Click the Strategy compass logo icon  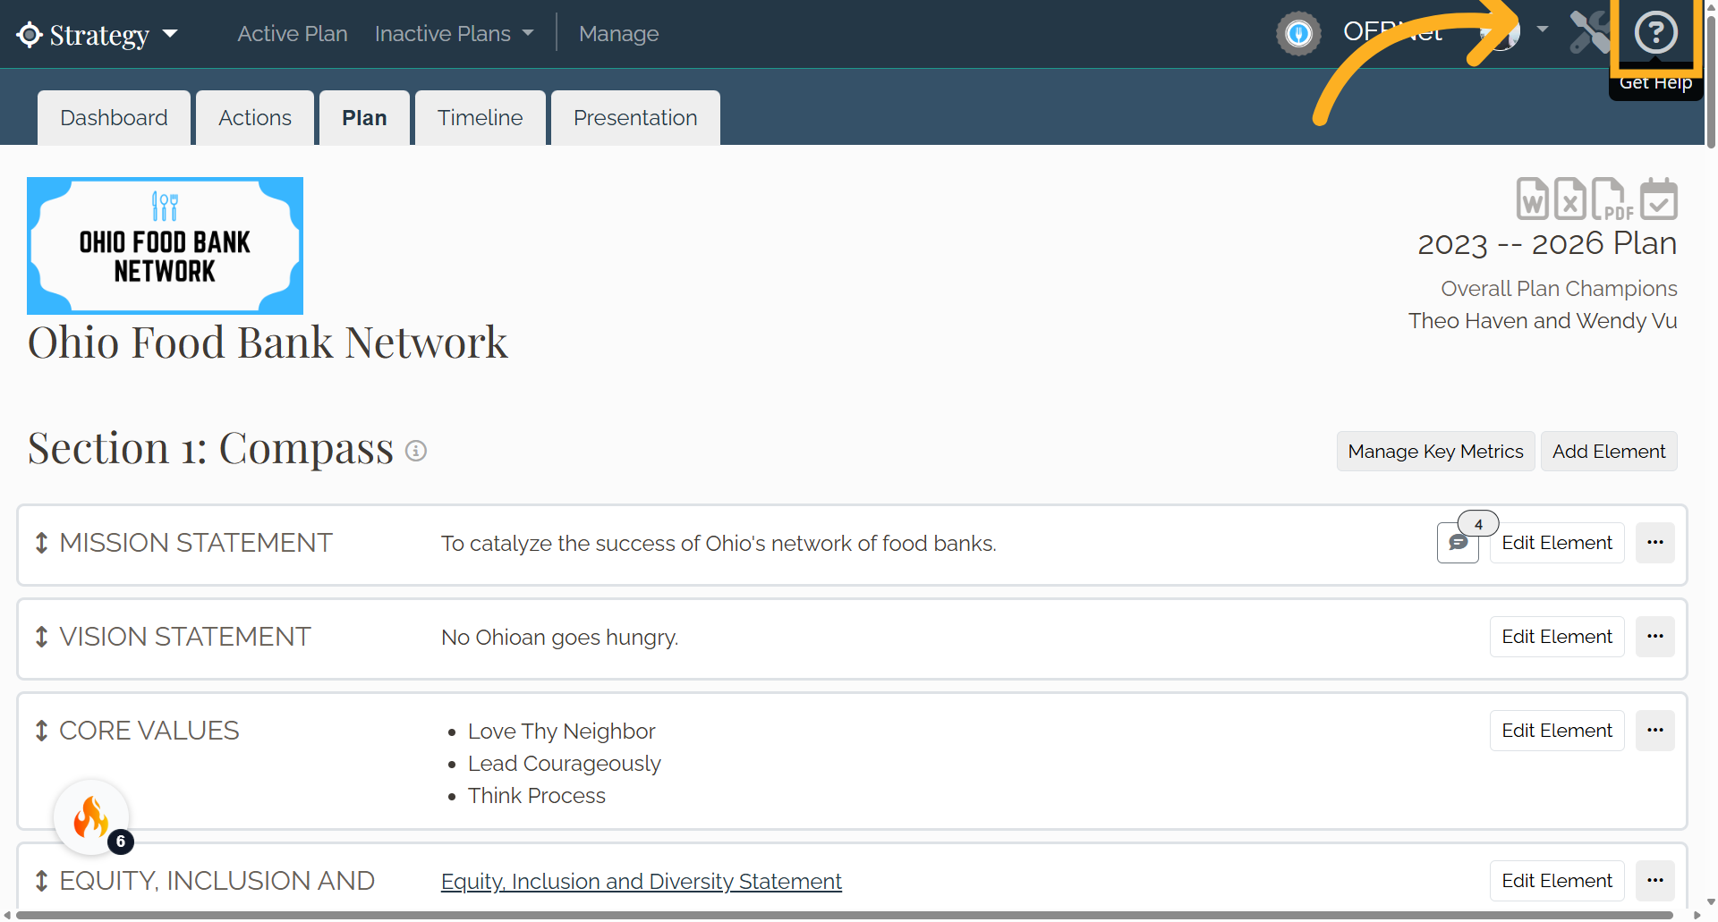click(x=30, y=35)
